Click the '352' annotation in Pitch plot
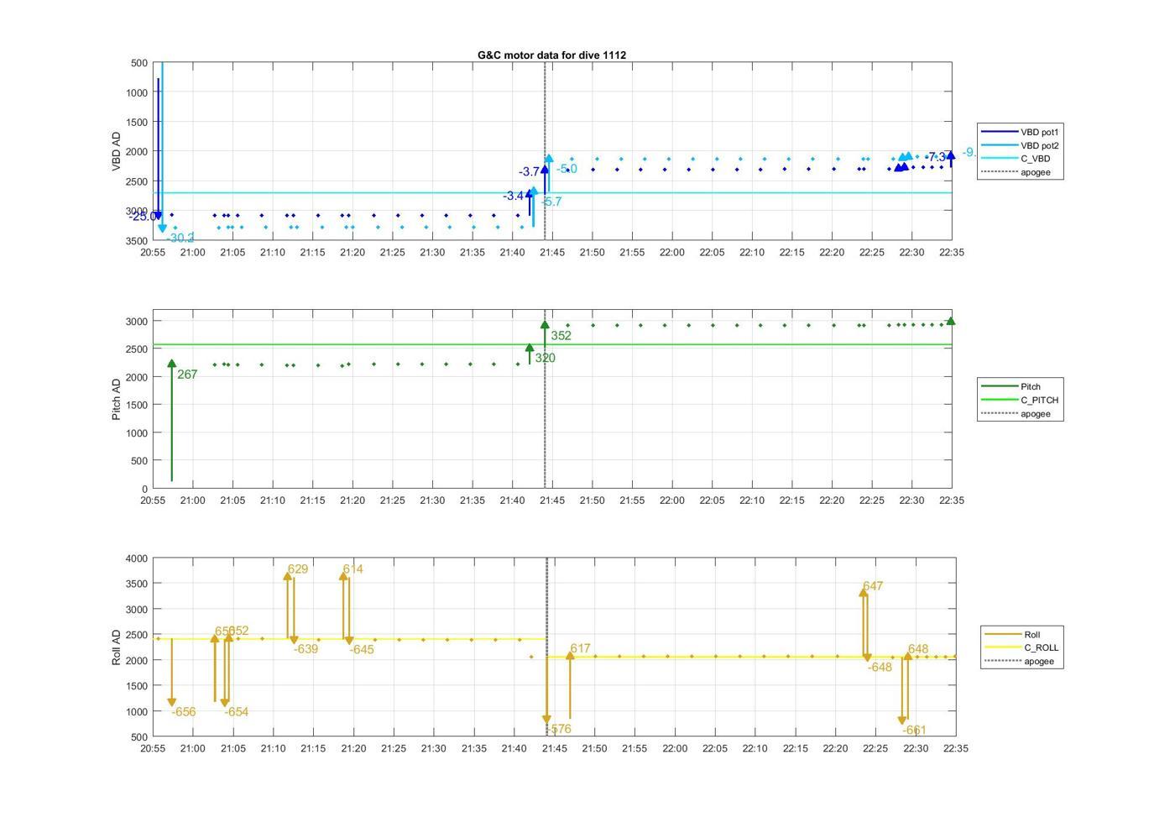 coord(561,336)
